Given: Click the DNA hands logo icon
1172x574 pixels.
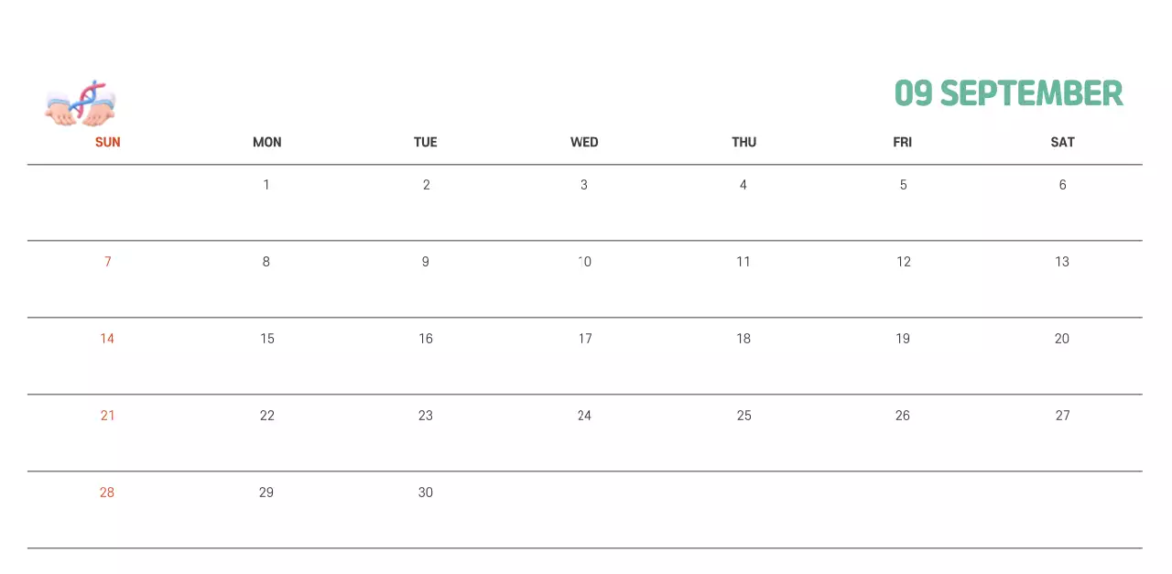Looking at the screenshot, I should pyautogui.click(x=81, y=103).
